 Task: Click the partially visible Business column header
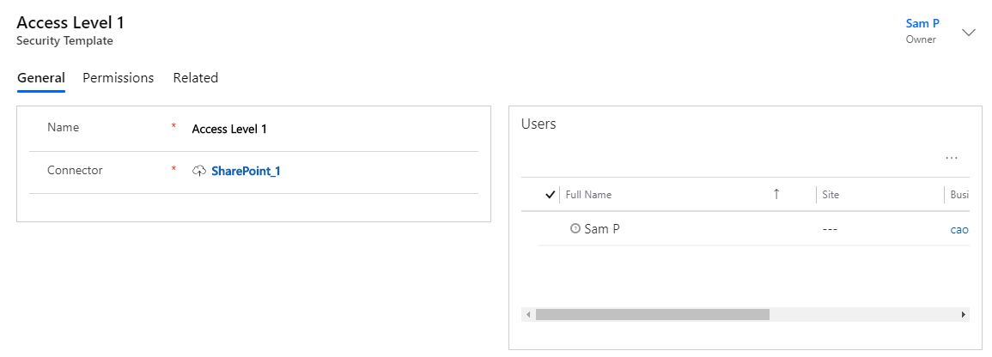pos(959,195)
